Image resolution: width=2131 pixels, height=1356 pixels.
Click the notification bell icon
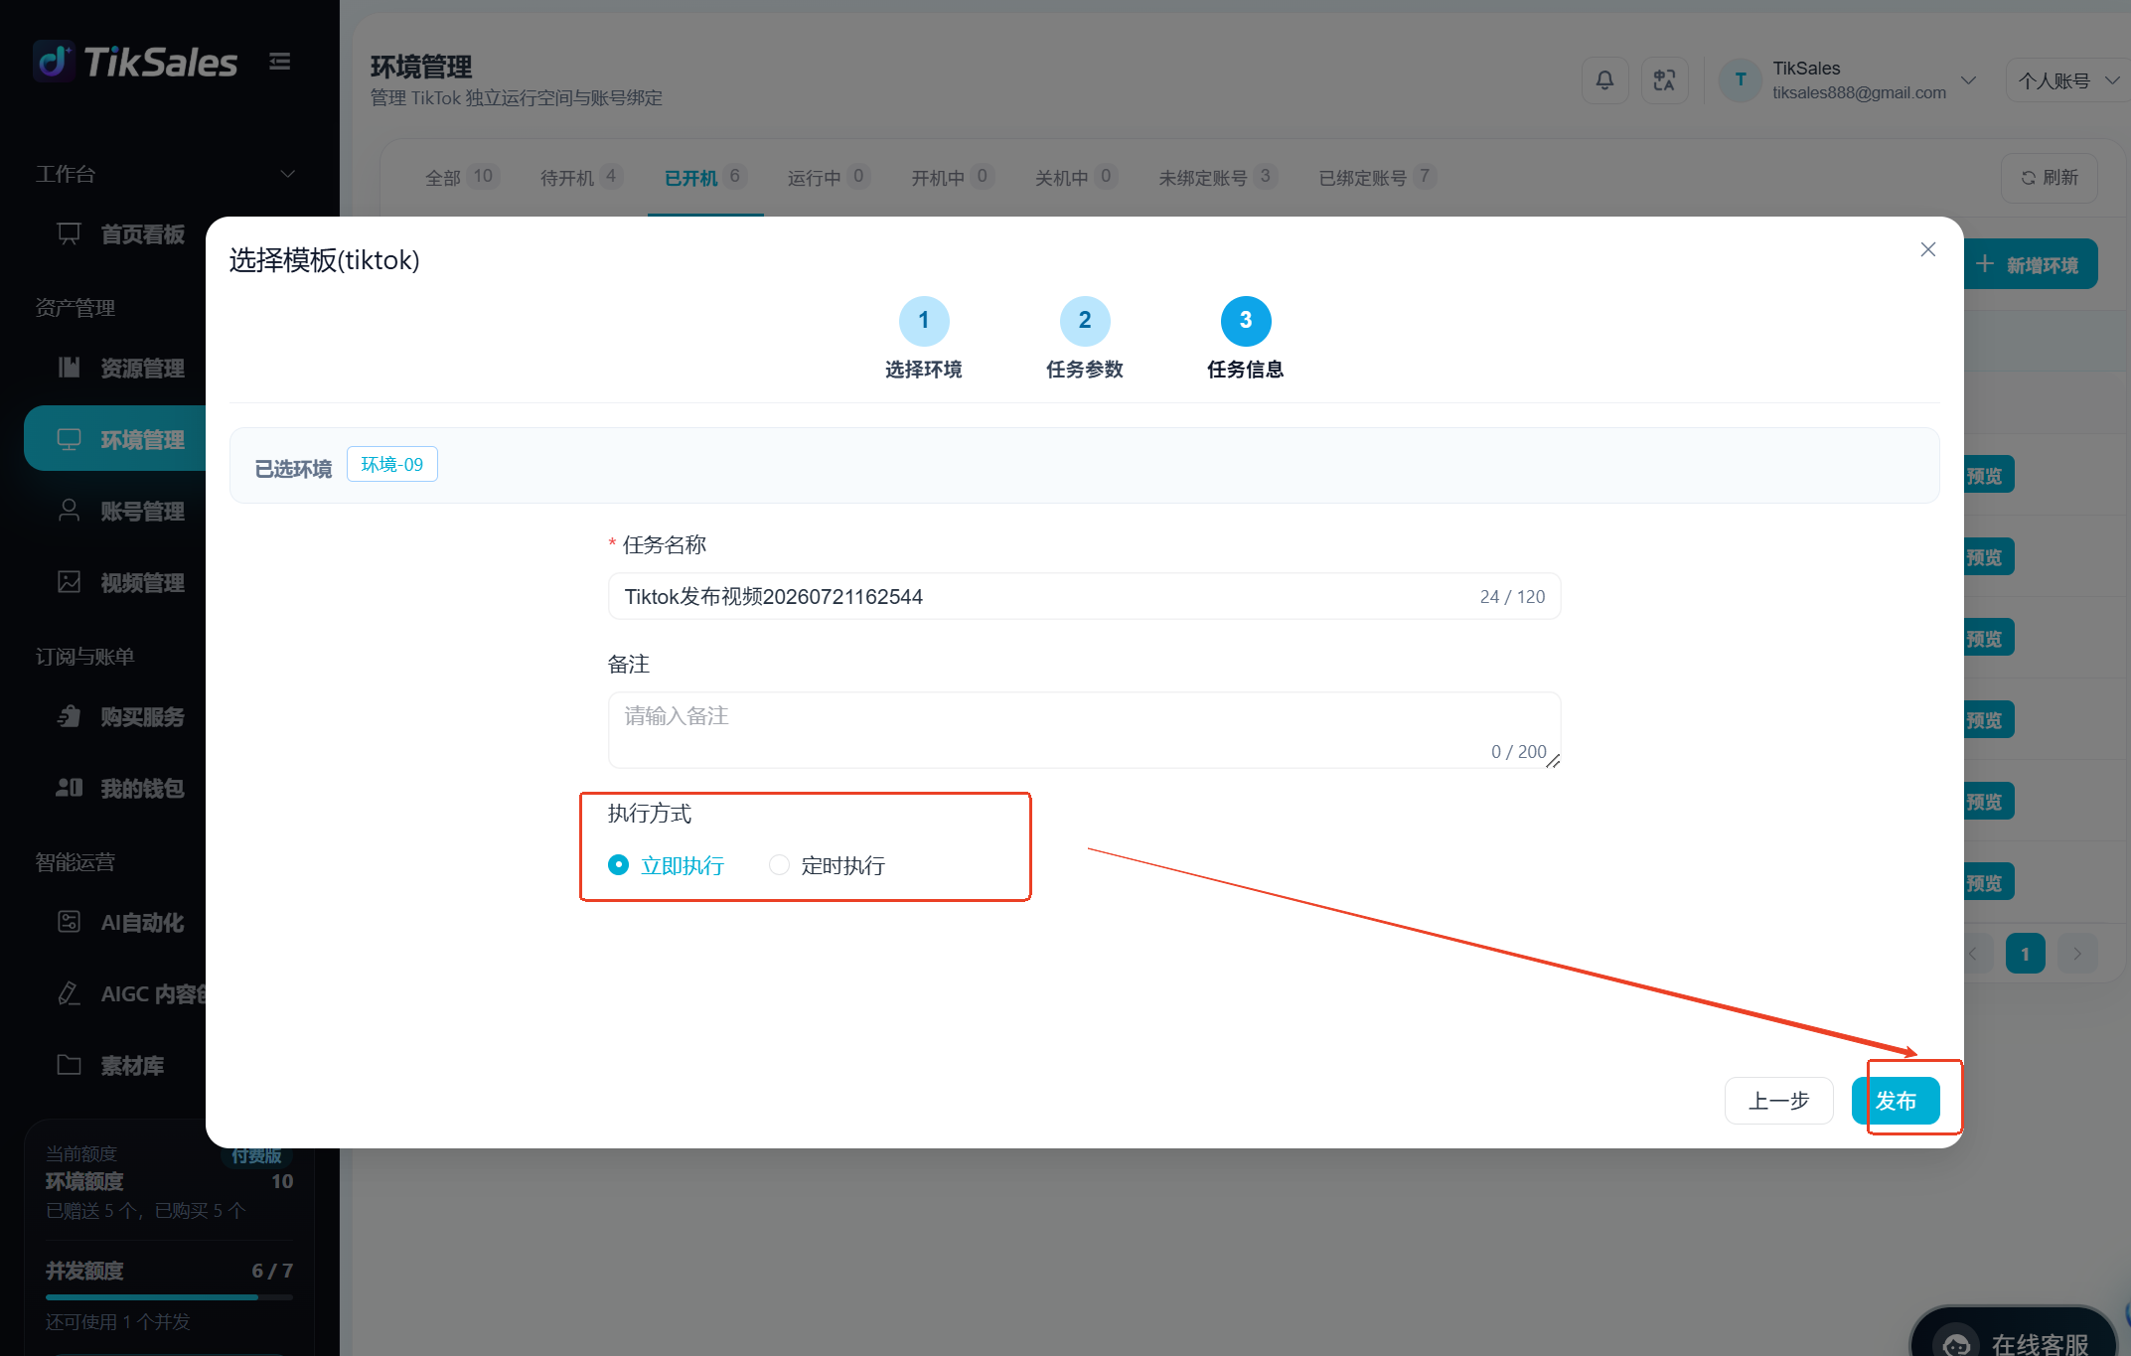[x=1604, y=80]
